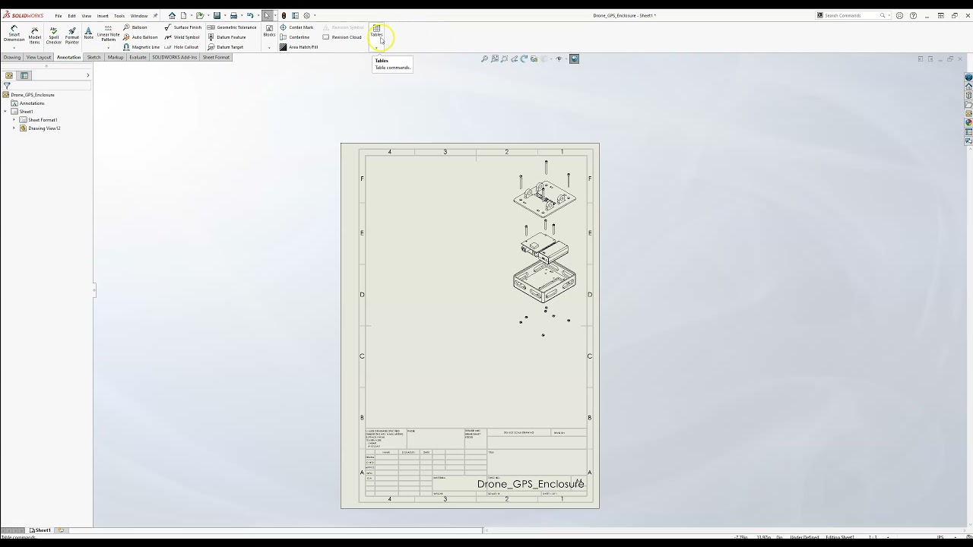973x547 pixels.
Task: Open the Linear Note Pattern dropdown arrow
Action: [x=108, y=47]
